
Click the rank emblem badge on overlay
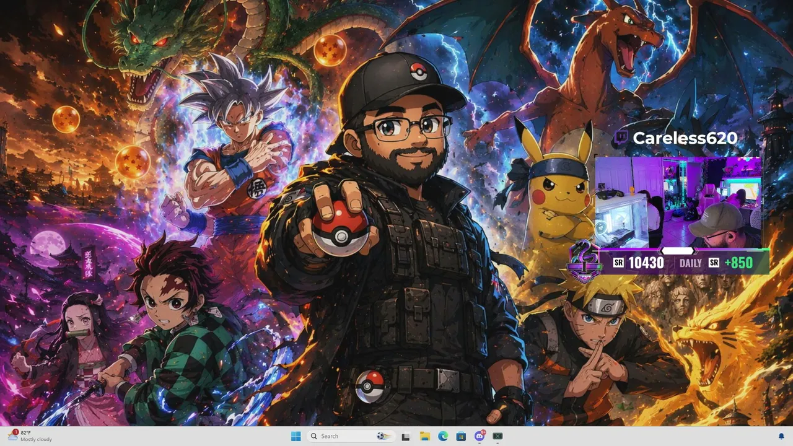[x=585, y=261]
